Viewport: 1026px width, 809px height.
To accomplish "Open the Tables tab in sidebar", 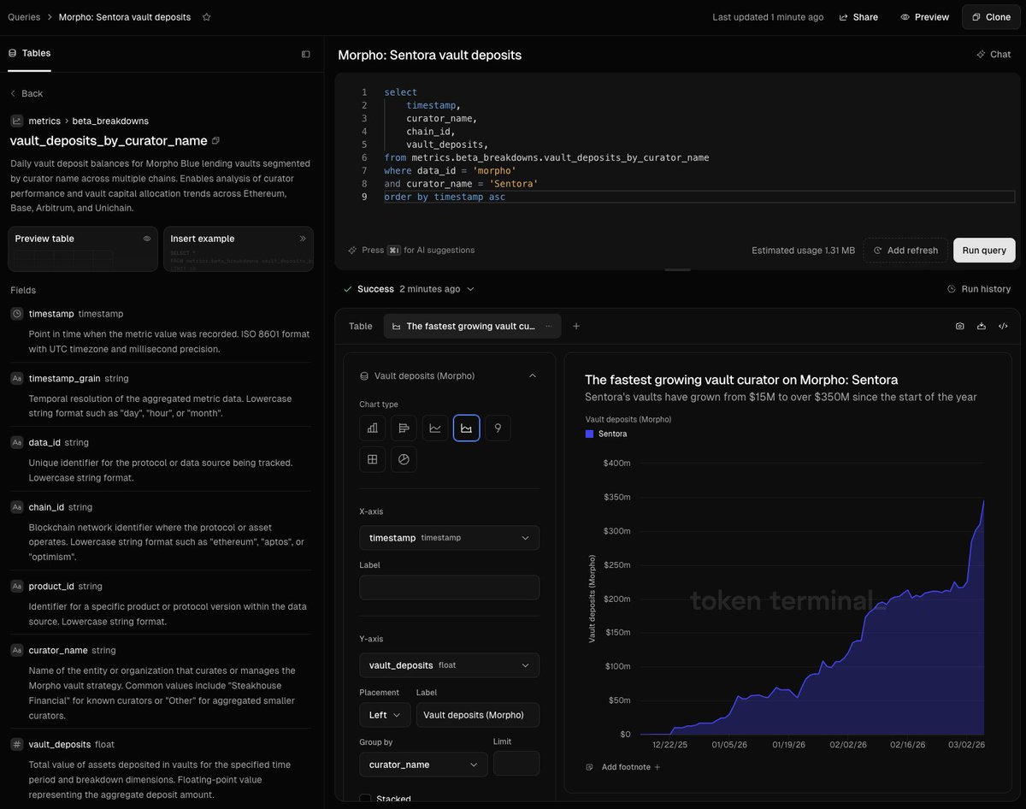I will point(29,53).
